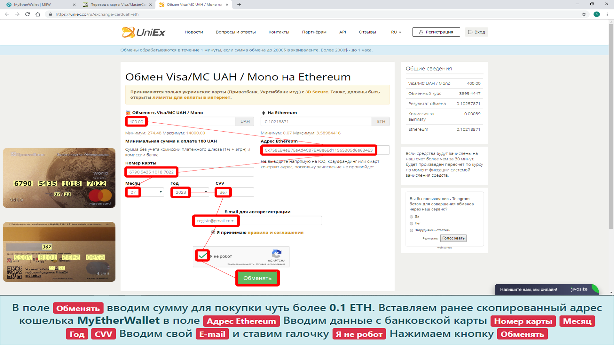614x345 pixels.
Task: Switch to the Перевод с карты Visa/MasterCard tab
Action: click(116, 4)
